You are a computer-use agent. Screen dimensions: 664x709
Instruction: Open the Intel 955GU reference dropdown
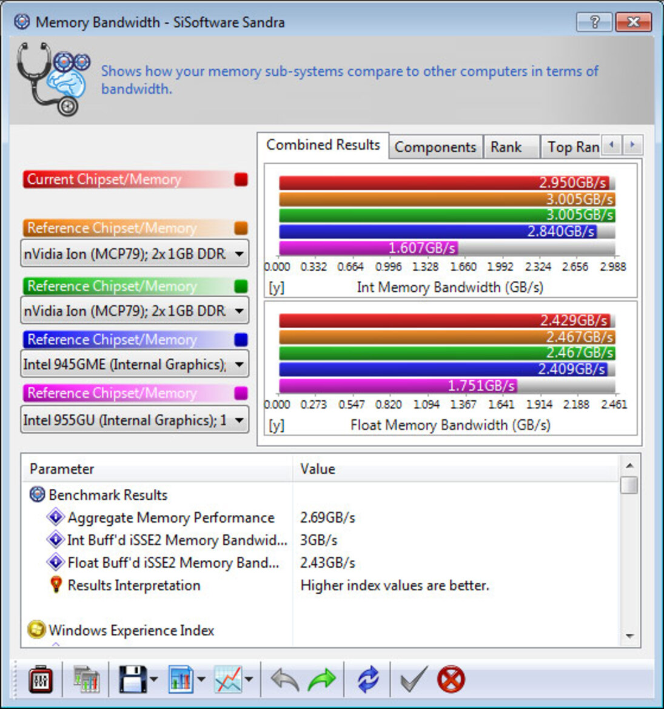[x=135, y=420]
